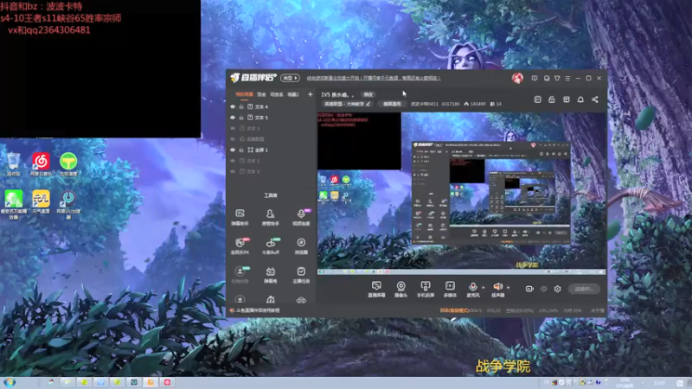The width and height of the screenshot is (692, 389).
Task: Open the skin shirt icon in the title bar
Action: click(x=557, y=78)
